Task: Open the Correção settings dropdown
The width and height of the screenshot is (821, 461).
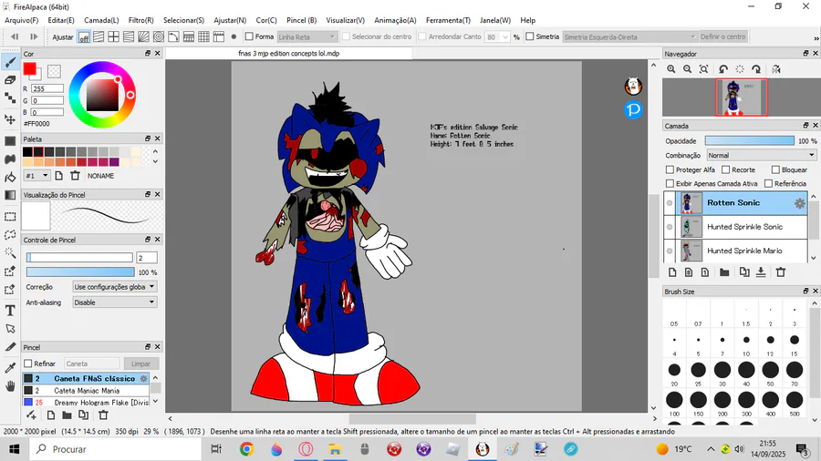Action: [114, 287]
